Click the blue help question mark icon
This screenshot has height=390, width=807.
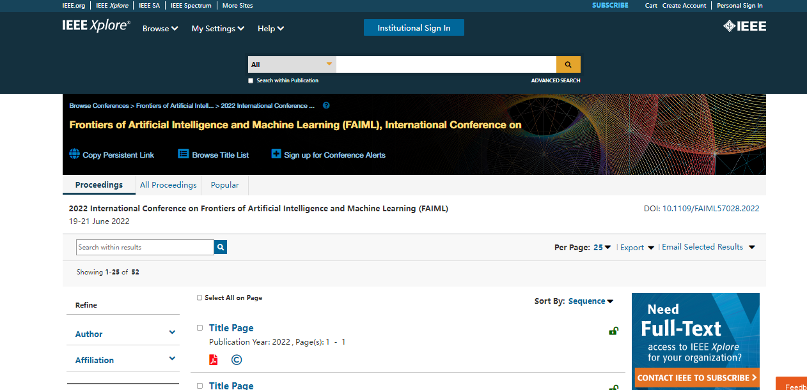click(326, 105)
